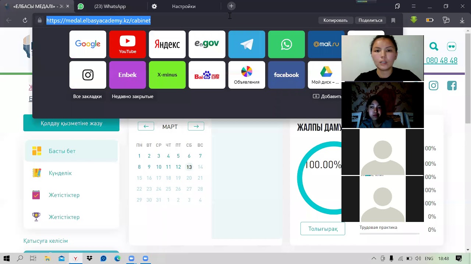Image resolution: width=471 pixels, height=264 pixels.
Task: Click the Добавить button in speed dial
Action: [x=327, y=96]
